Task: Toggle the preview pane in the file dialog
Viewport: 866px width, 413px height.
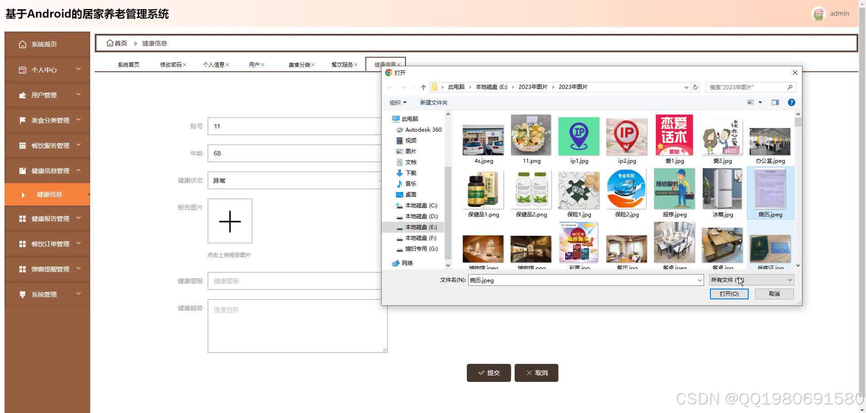Action: (775, 102)
